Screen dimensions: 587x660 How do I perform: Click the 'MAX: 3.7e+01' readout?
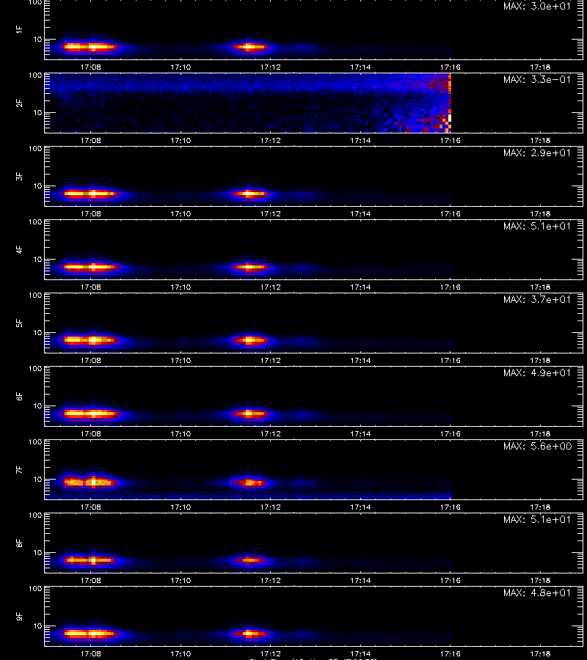pyautogui.click(x=537, y=299)
